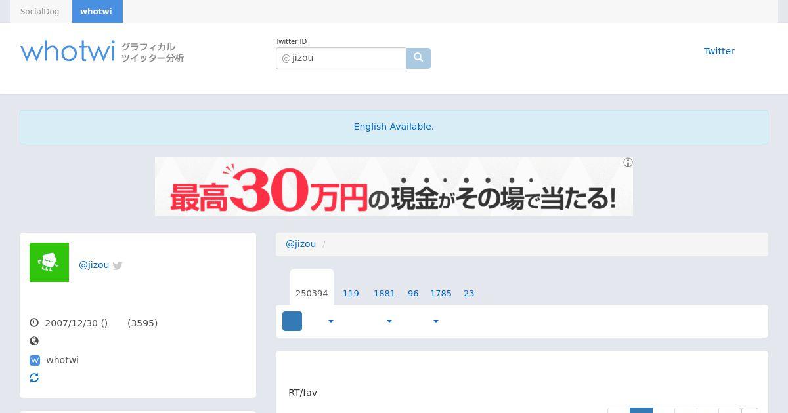The height and width of the screenshot is (413, 788).
Task: Focus the Twitter ID input field
Action: tap(341, 58)
